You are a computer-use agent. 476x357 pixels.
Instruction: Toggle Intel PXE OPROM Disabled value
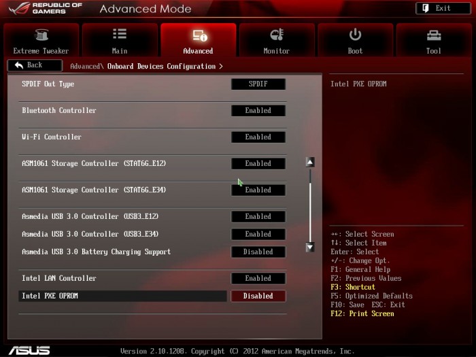pos(258,296)
